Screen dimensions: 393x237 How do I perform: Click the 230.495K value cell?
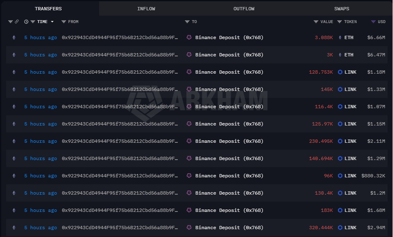321,141
